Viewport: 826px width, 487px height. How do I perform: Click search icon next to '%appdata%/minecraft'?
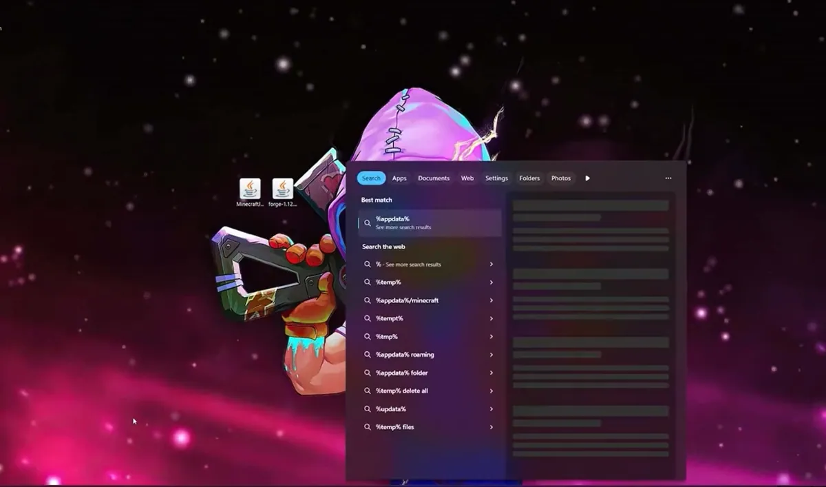[368, 300]
